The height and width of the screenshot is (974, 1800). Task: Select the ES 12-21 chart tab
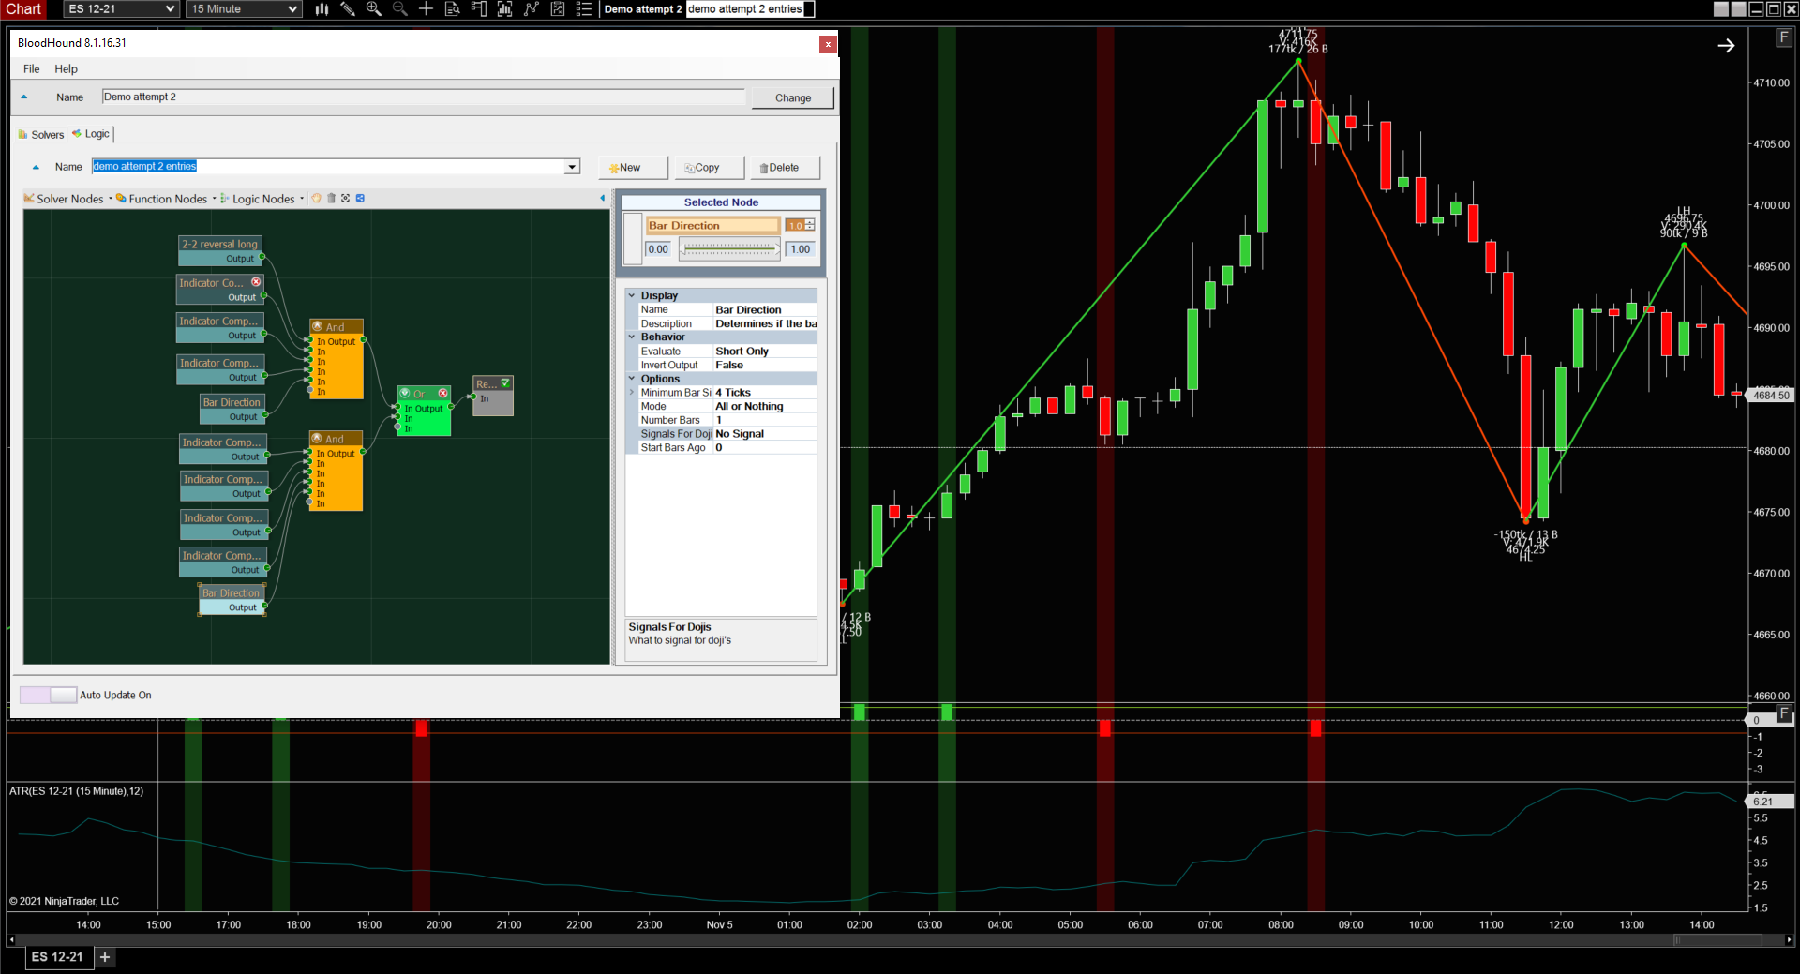tap(57, 957)
